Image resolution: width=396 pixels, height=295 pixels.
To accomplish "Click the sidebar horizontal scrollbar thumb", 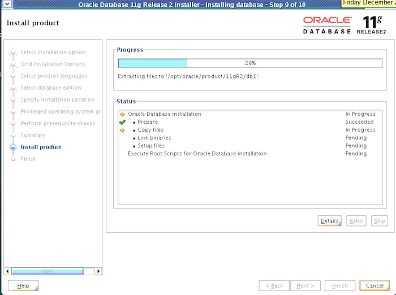I will [48, 271].
